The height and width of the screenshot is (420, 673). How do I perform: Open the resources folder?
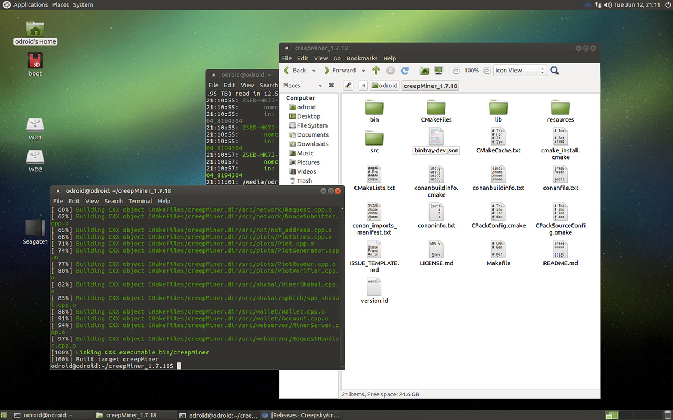pos(560,110)
